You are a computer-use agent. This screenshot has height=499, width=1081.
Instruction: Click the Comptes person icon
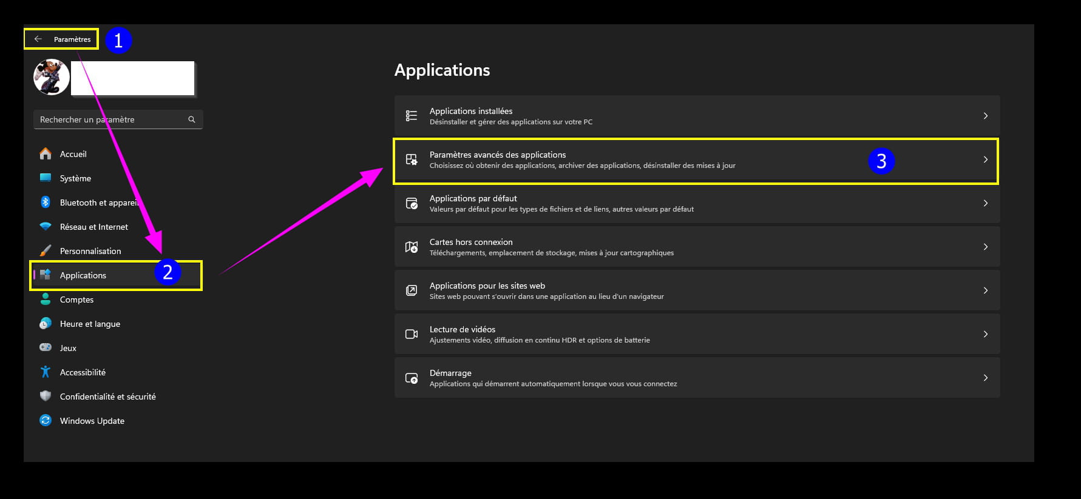46,299
